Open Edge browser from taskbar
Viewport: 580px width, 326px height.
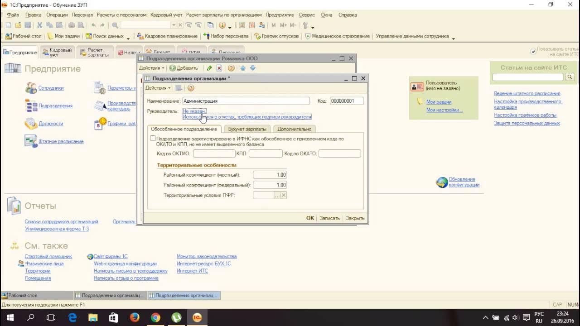72,318
